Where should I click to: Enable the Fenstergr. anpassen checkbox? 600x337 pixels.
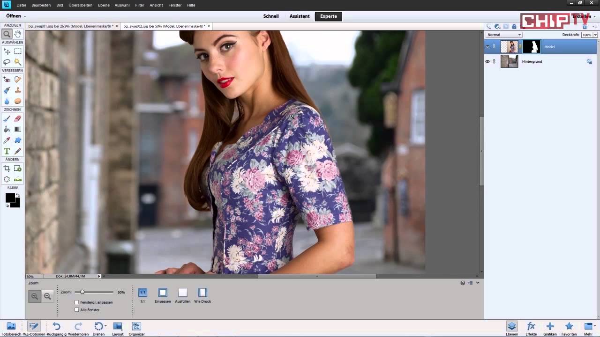click(77, 302)
